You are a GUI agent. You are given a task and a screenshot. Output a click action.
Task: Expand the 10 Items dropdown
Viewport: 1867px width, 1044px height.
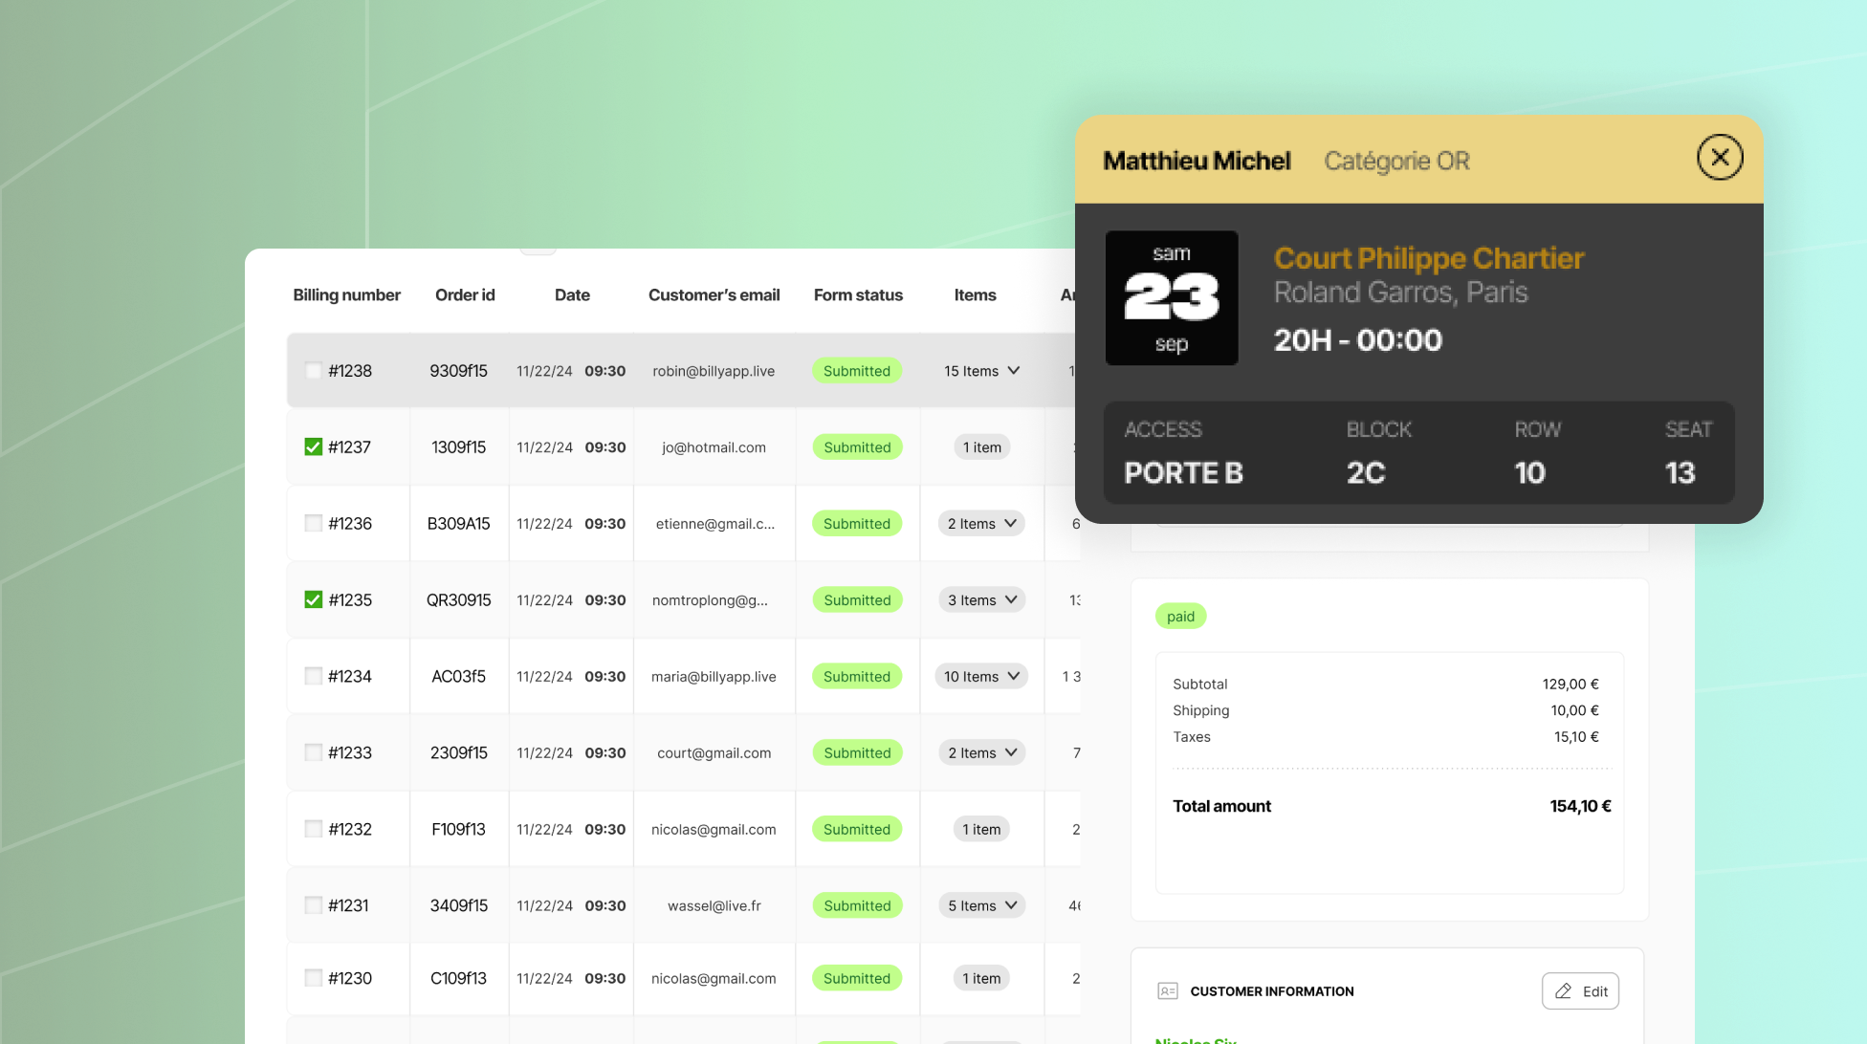pyautogui.click(x=981, y=677)
